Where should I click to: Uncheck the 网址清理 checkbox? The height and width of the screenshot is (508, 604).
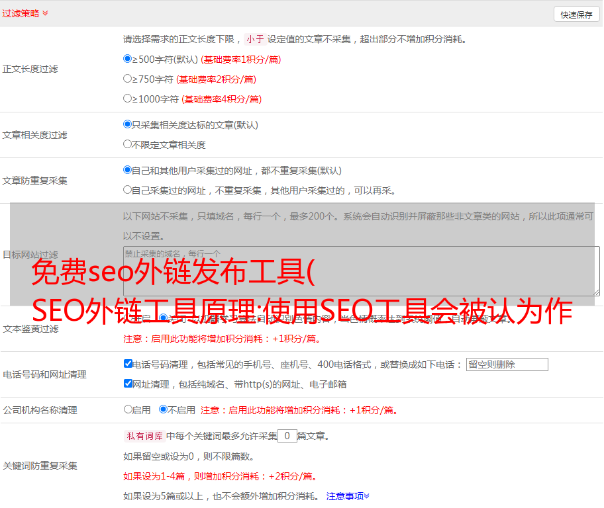tap(128, 384)
